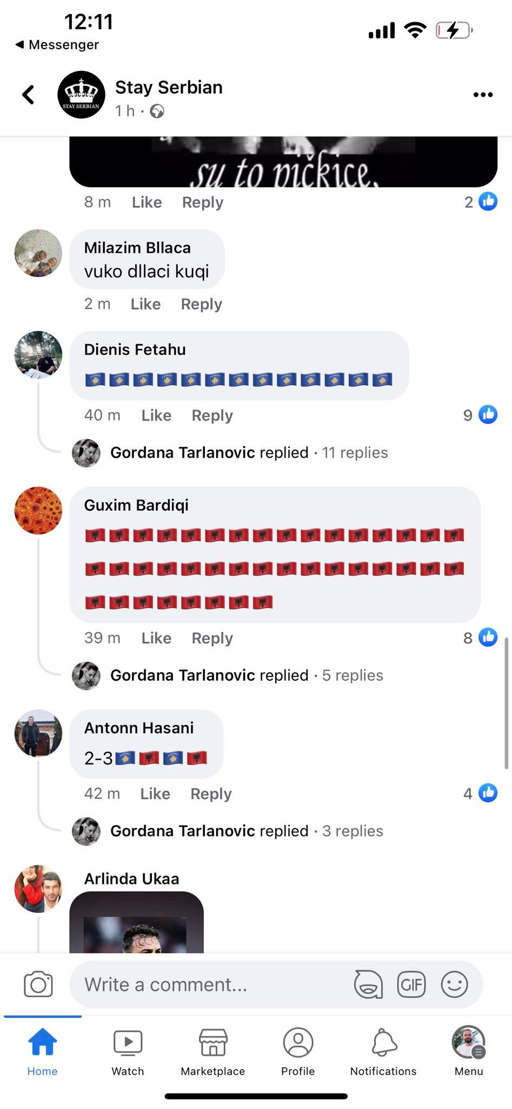512x1109 pixels.
Task: Open the GIF picker in comment bar
Action: point(411,984)
